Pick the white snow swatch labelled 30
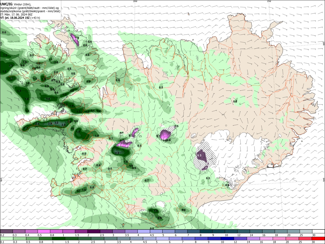Viewport: 325px width, 244px height. 318,232
